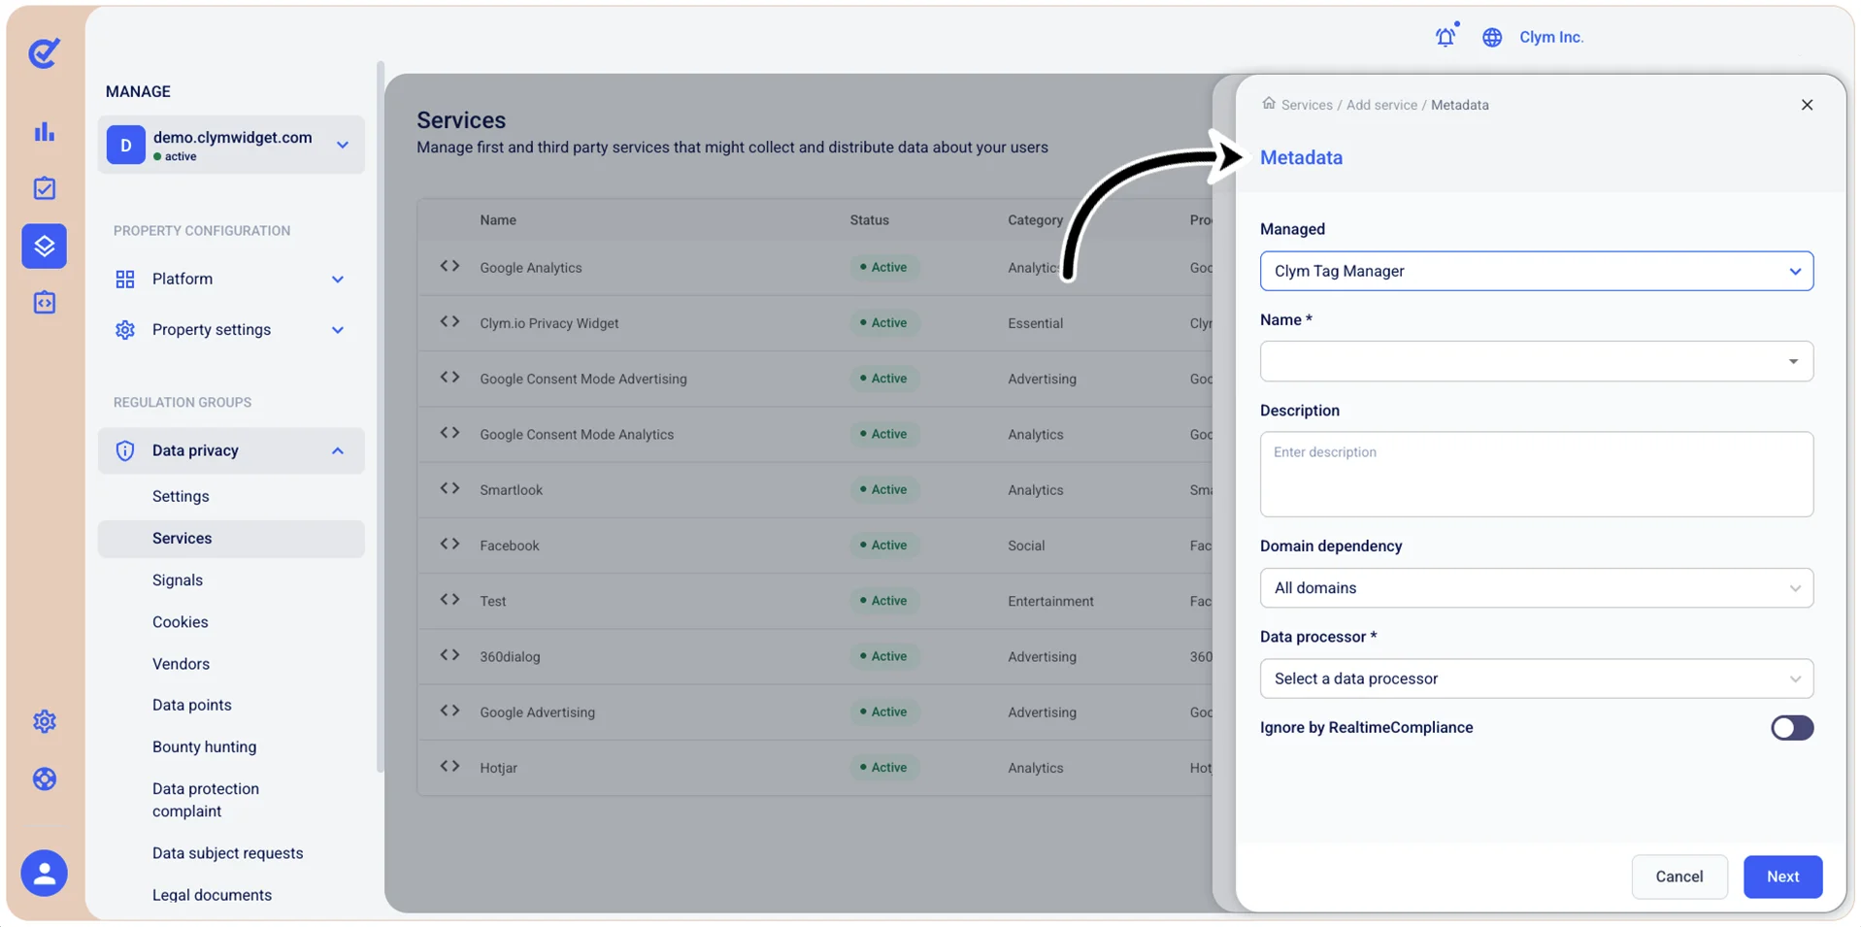Open the Bounty hunting menu item
Image resolution: width=1861 pixels, height=927 pixels.
coord(205,746)
